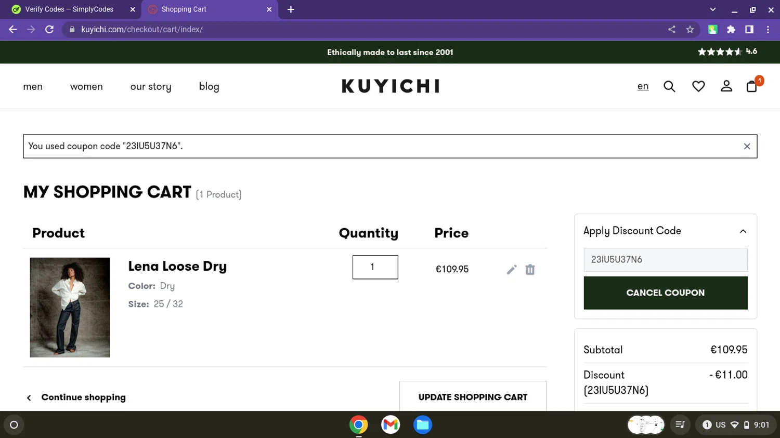Open the search magnifier icon
The height and width of the screenshot is (438, 780).
click(669, 86)
